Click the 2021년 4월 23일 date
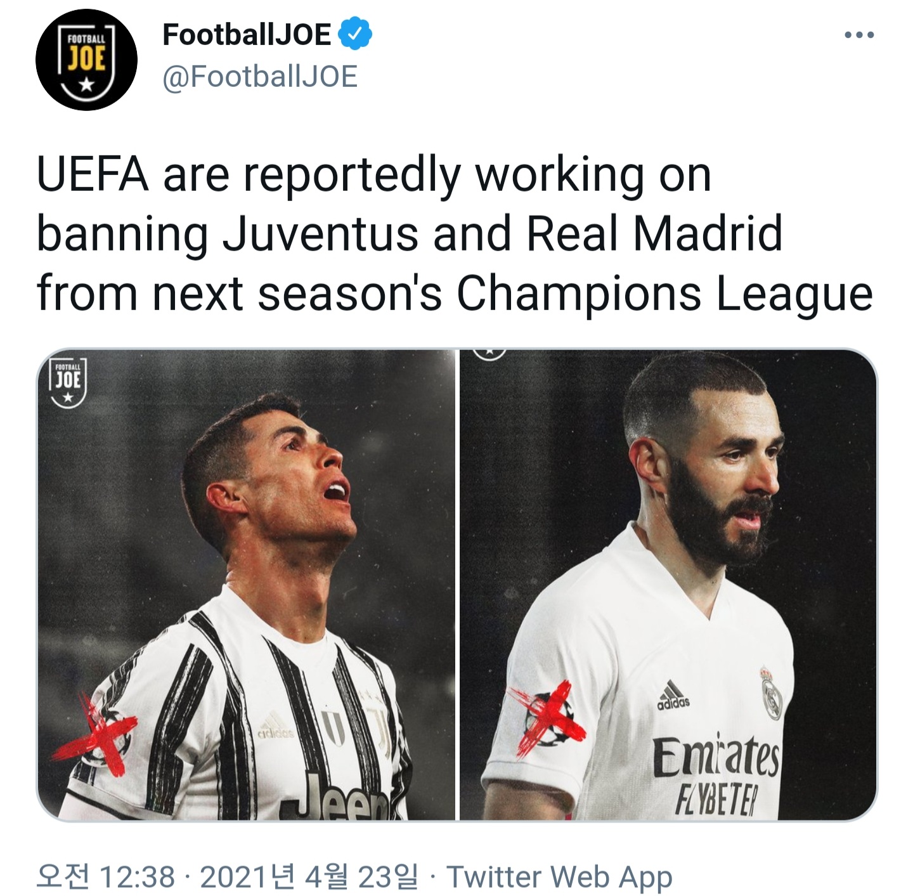The width and height of the screenshot is (913, 896). point(309,877)
